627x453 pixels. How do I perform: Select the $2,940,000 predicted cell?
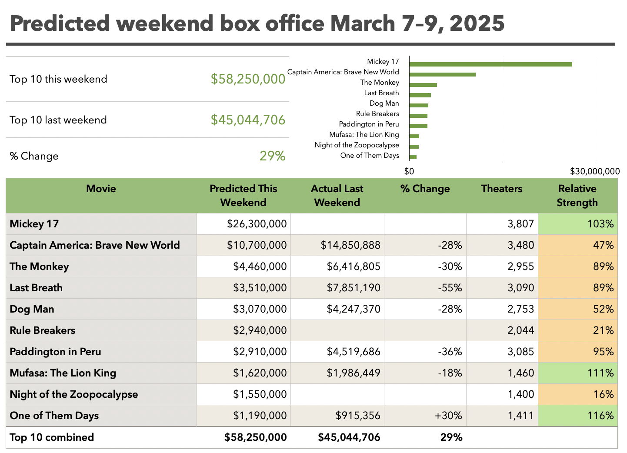click(243, 330)
